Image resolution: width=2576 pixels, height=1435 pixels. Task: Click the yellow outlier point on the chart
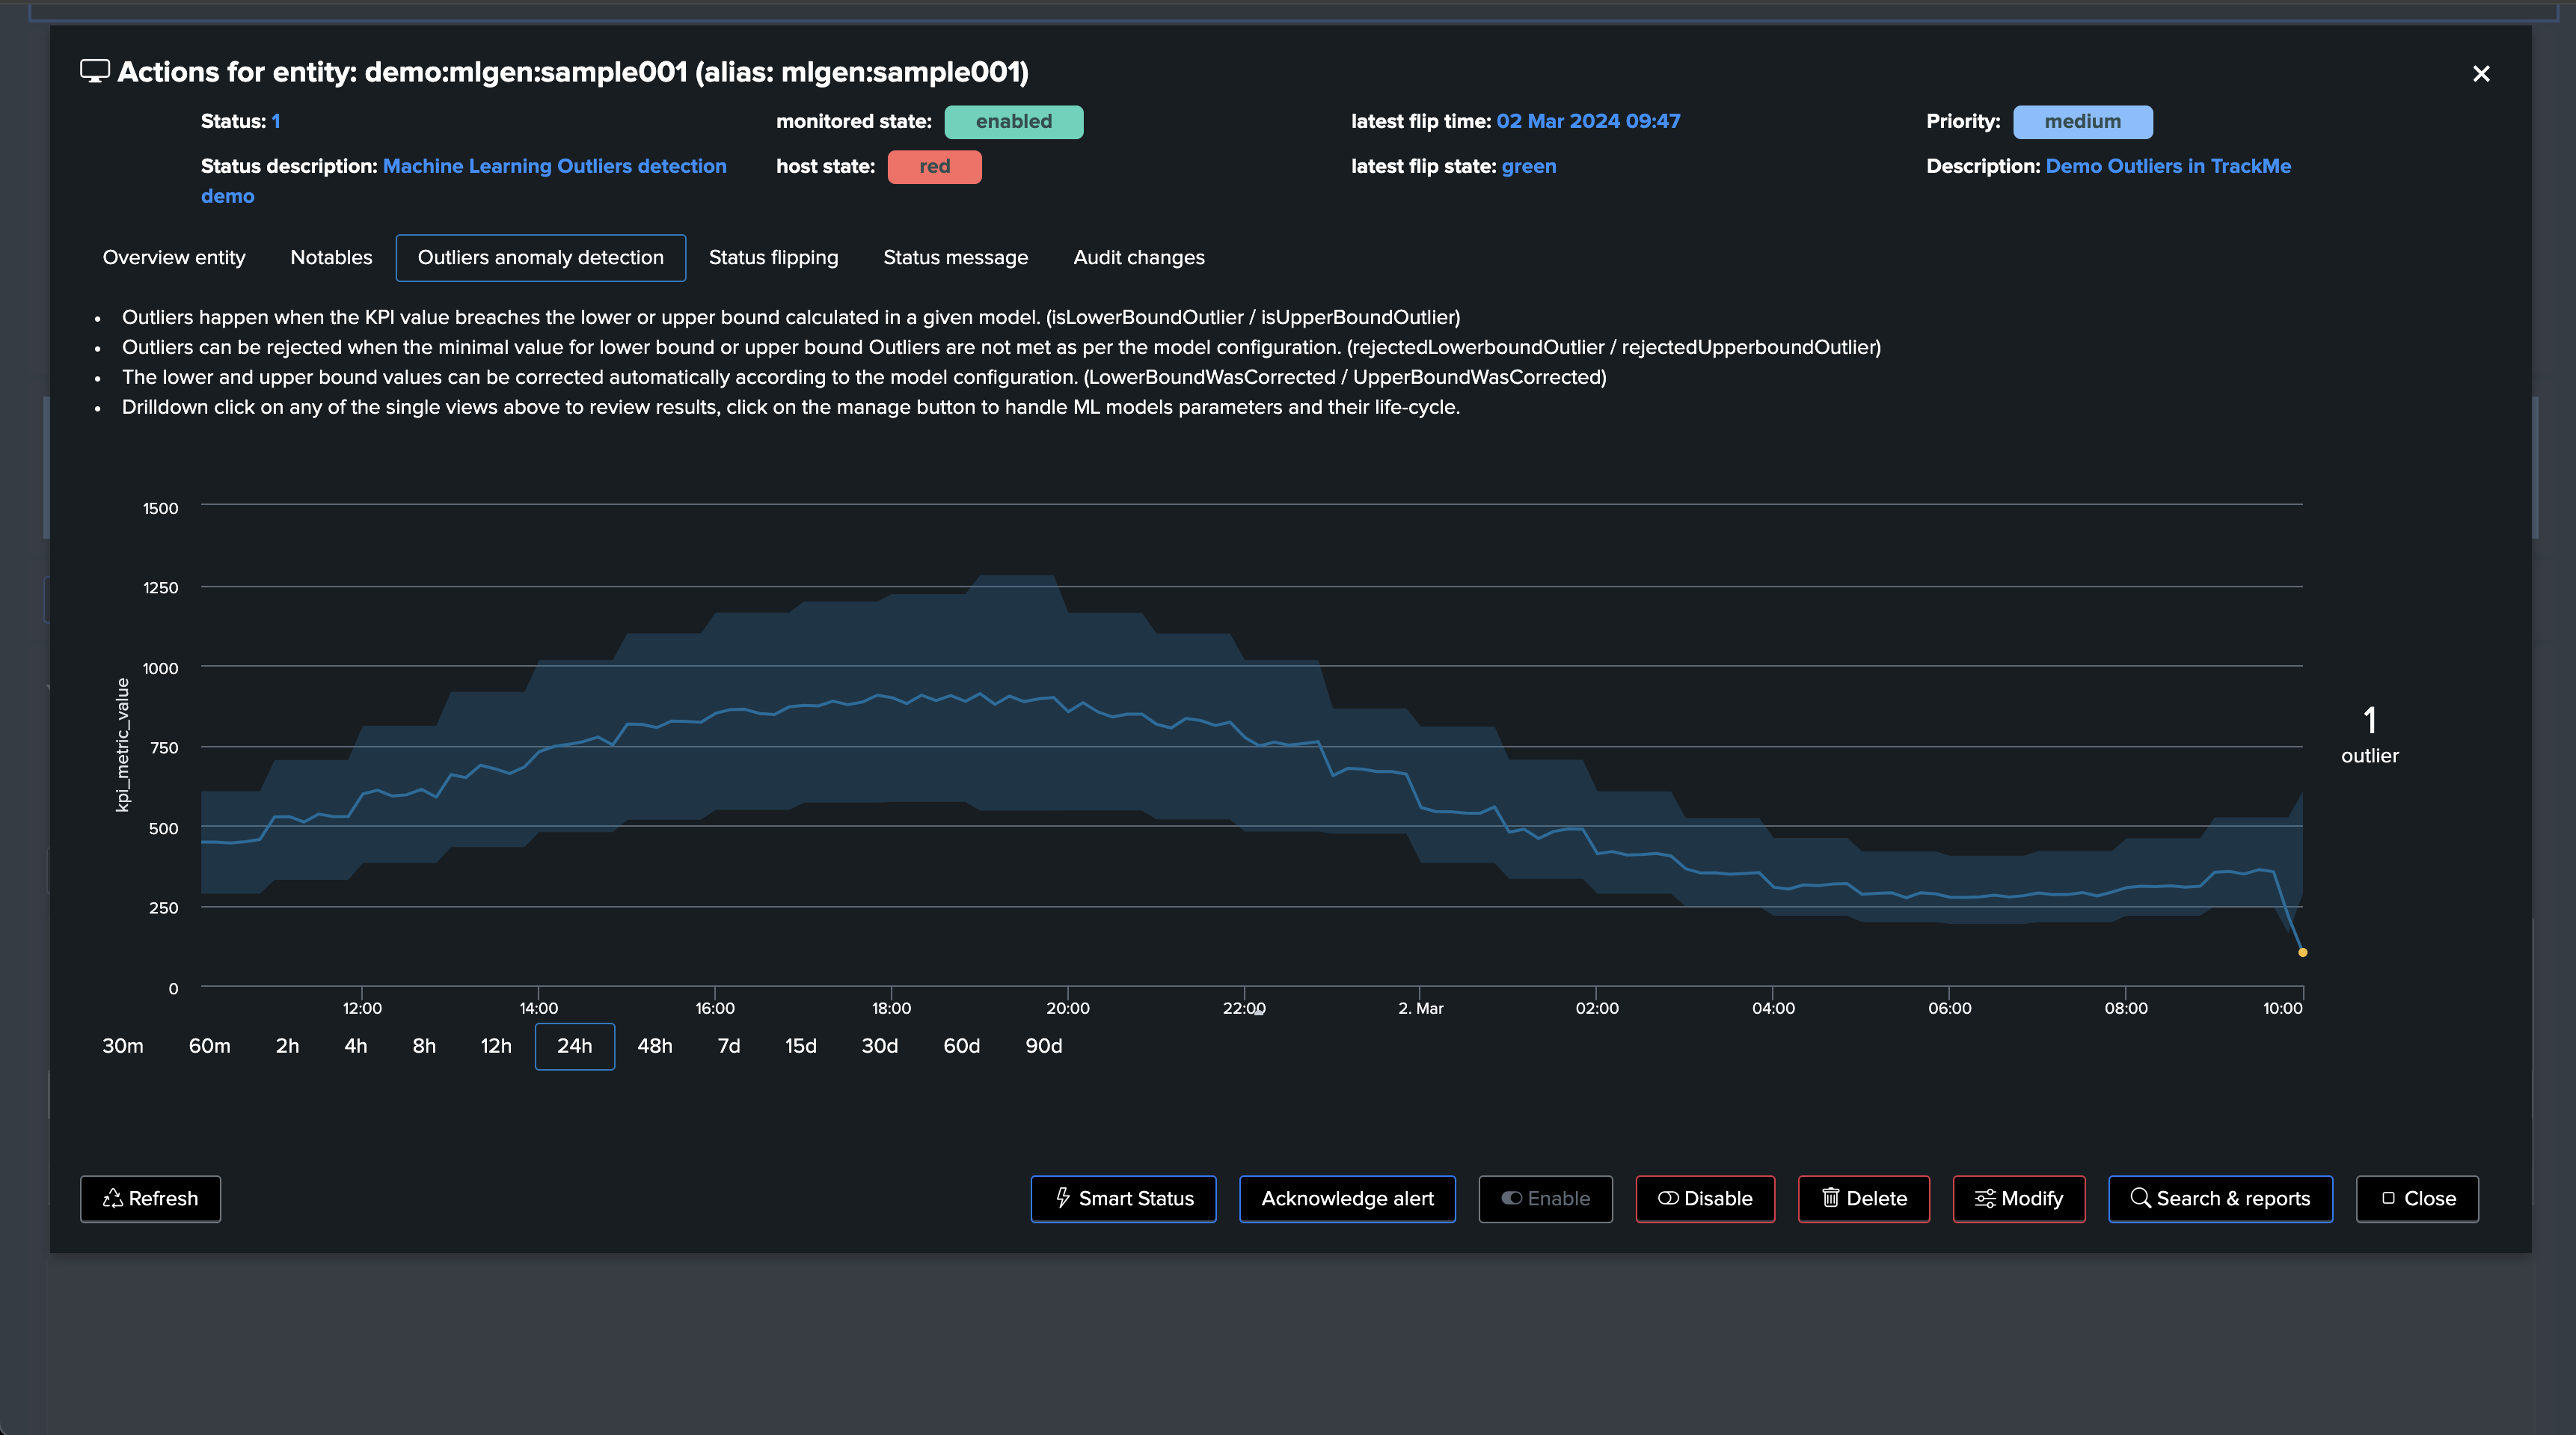pyautogui.click(x=2302, y=952)
